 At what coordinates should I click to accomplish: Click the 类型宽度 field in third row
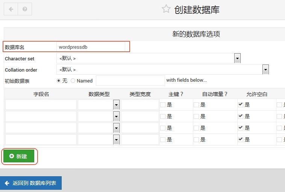click(140, 128)
